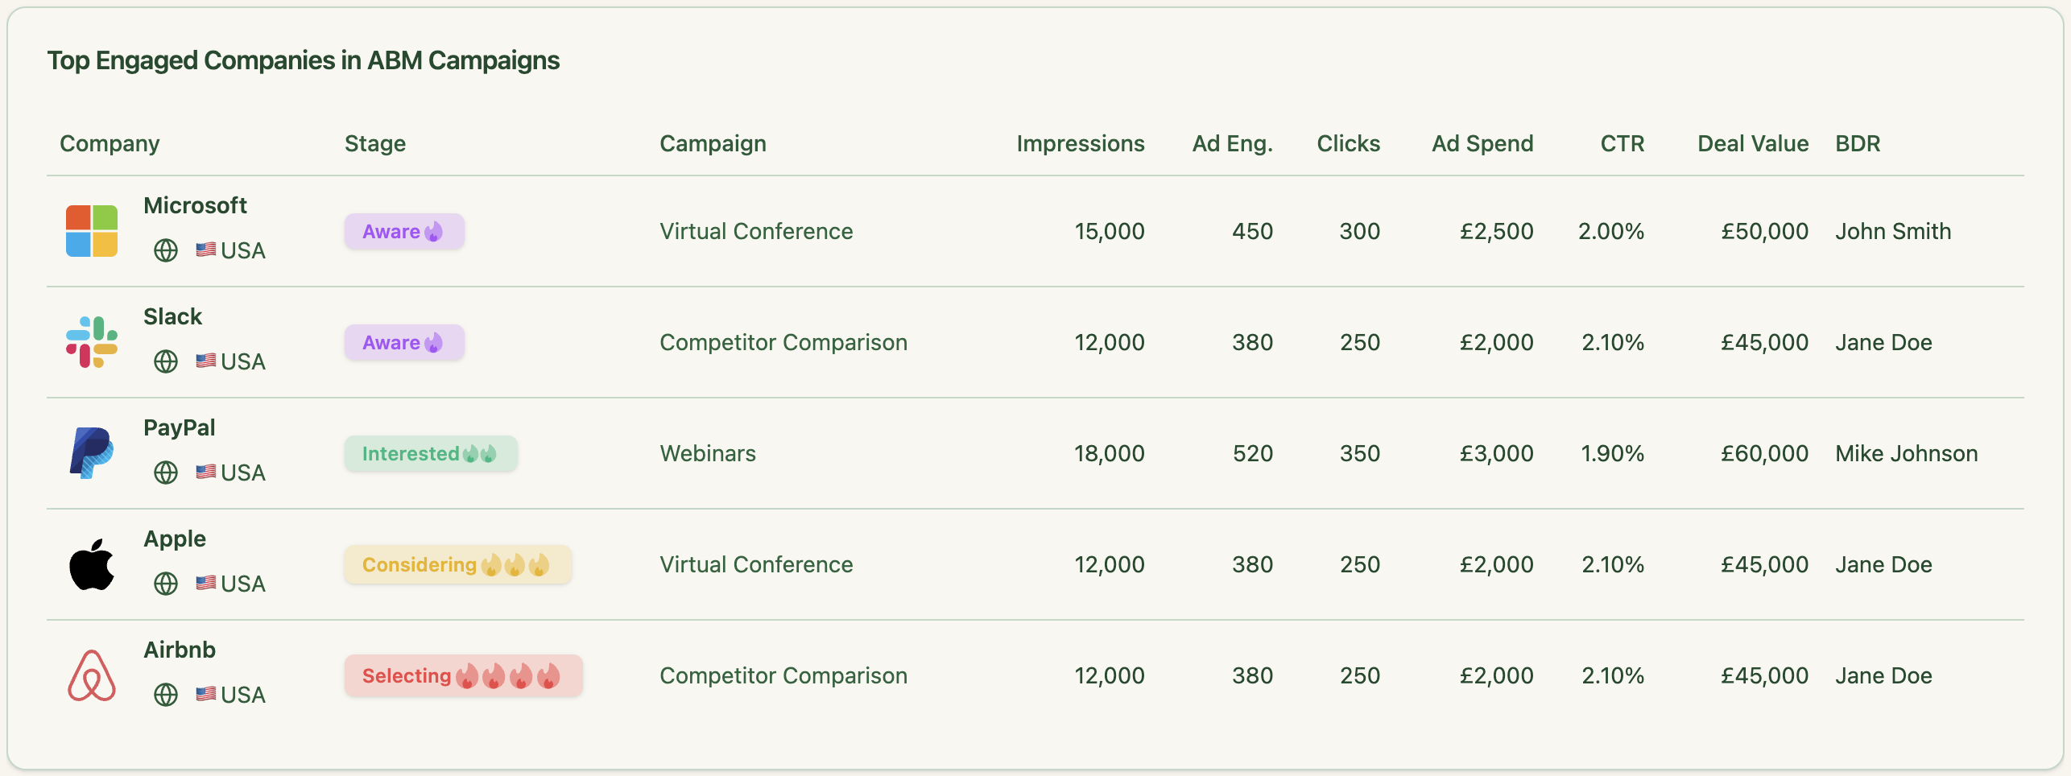Click PayPal's 'Interested' stage indicator
2071x776 pixels.
[x=430, y=453]
